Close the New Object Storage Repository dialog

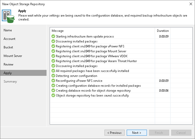(x=191, y=4)
